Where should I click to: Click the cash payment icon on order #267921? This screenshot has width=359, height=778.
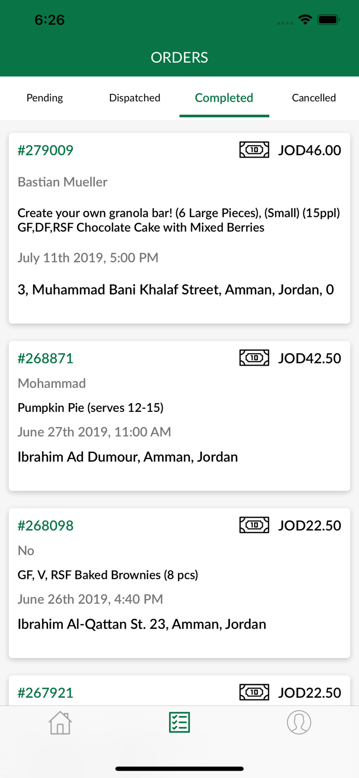click(x=254, y=692)
